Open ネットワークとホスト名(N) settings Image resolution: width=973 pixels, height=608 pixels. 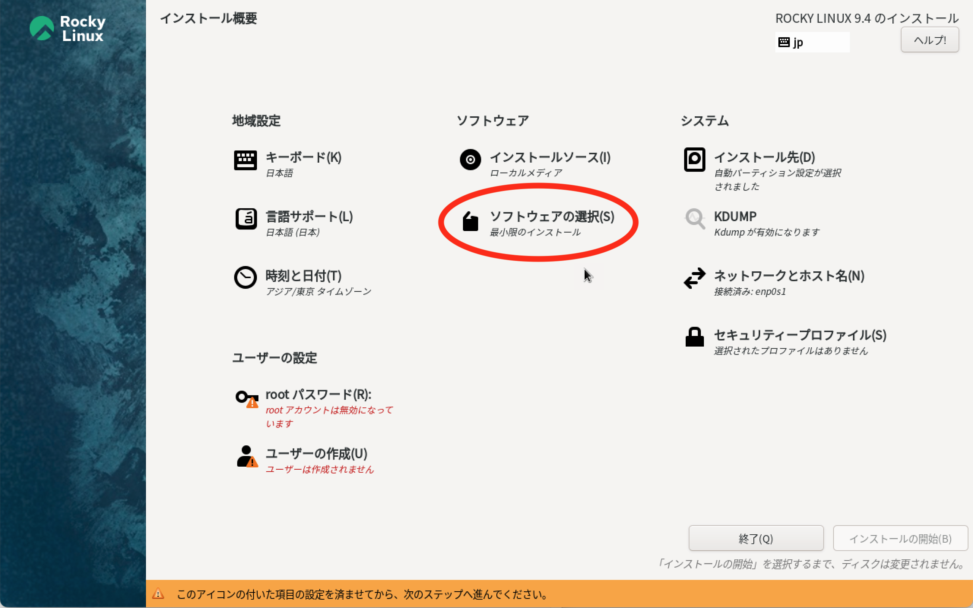tap(789, 276)
